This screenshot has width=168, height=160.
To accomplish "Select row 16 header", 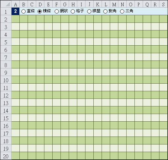I will tap(6, 125).
